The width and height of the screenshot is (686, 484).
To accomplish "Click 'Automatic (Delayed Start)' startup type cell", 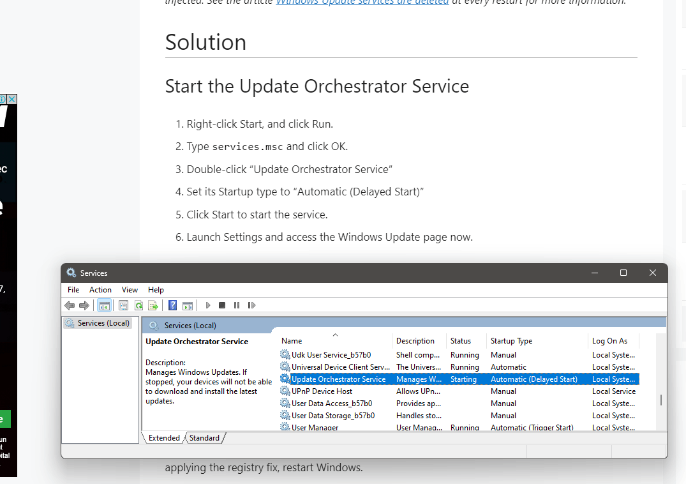I will click(x=534, y=379).
